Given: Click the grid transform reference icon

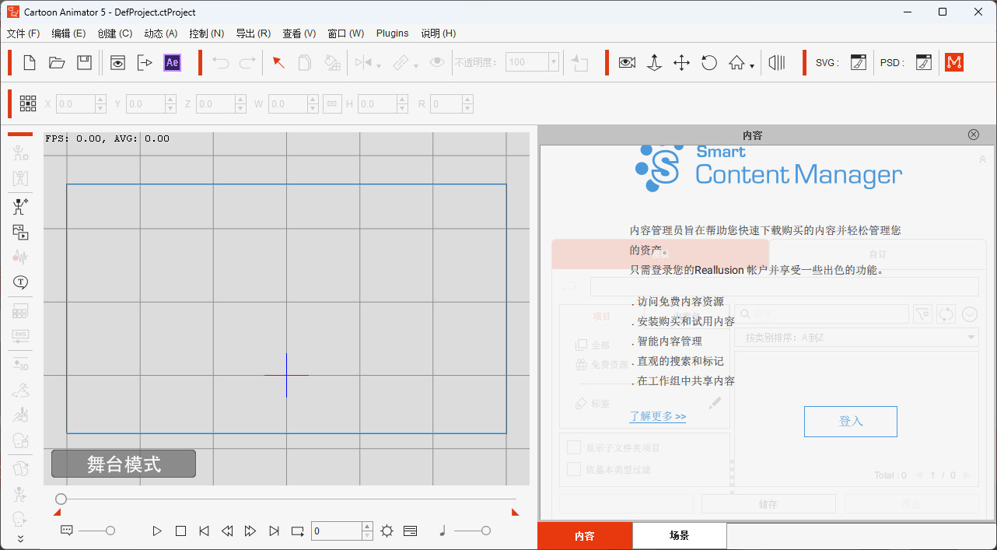Looking at the screenshot, I should (28, 103).
